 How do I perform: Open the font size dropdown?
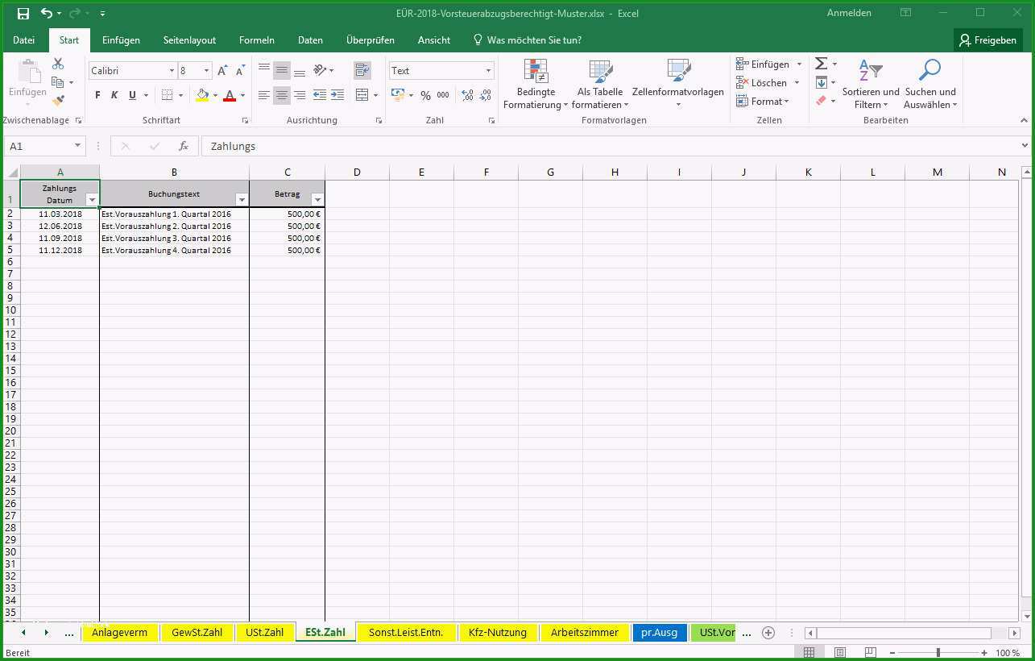pos(206,71)
